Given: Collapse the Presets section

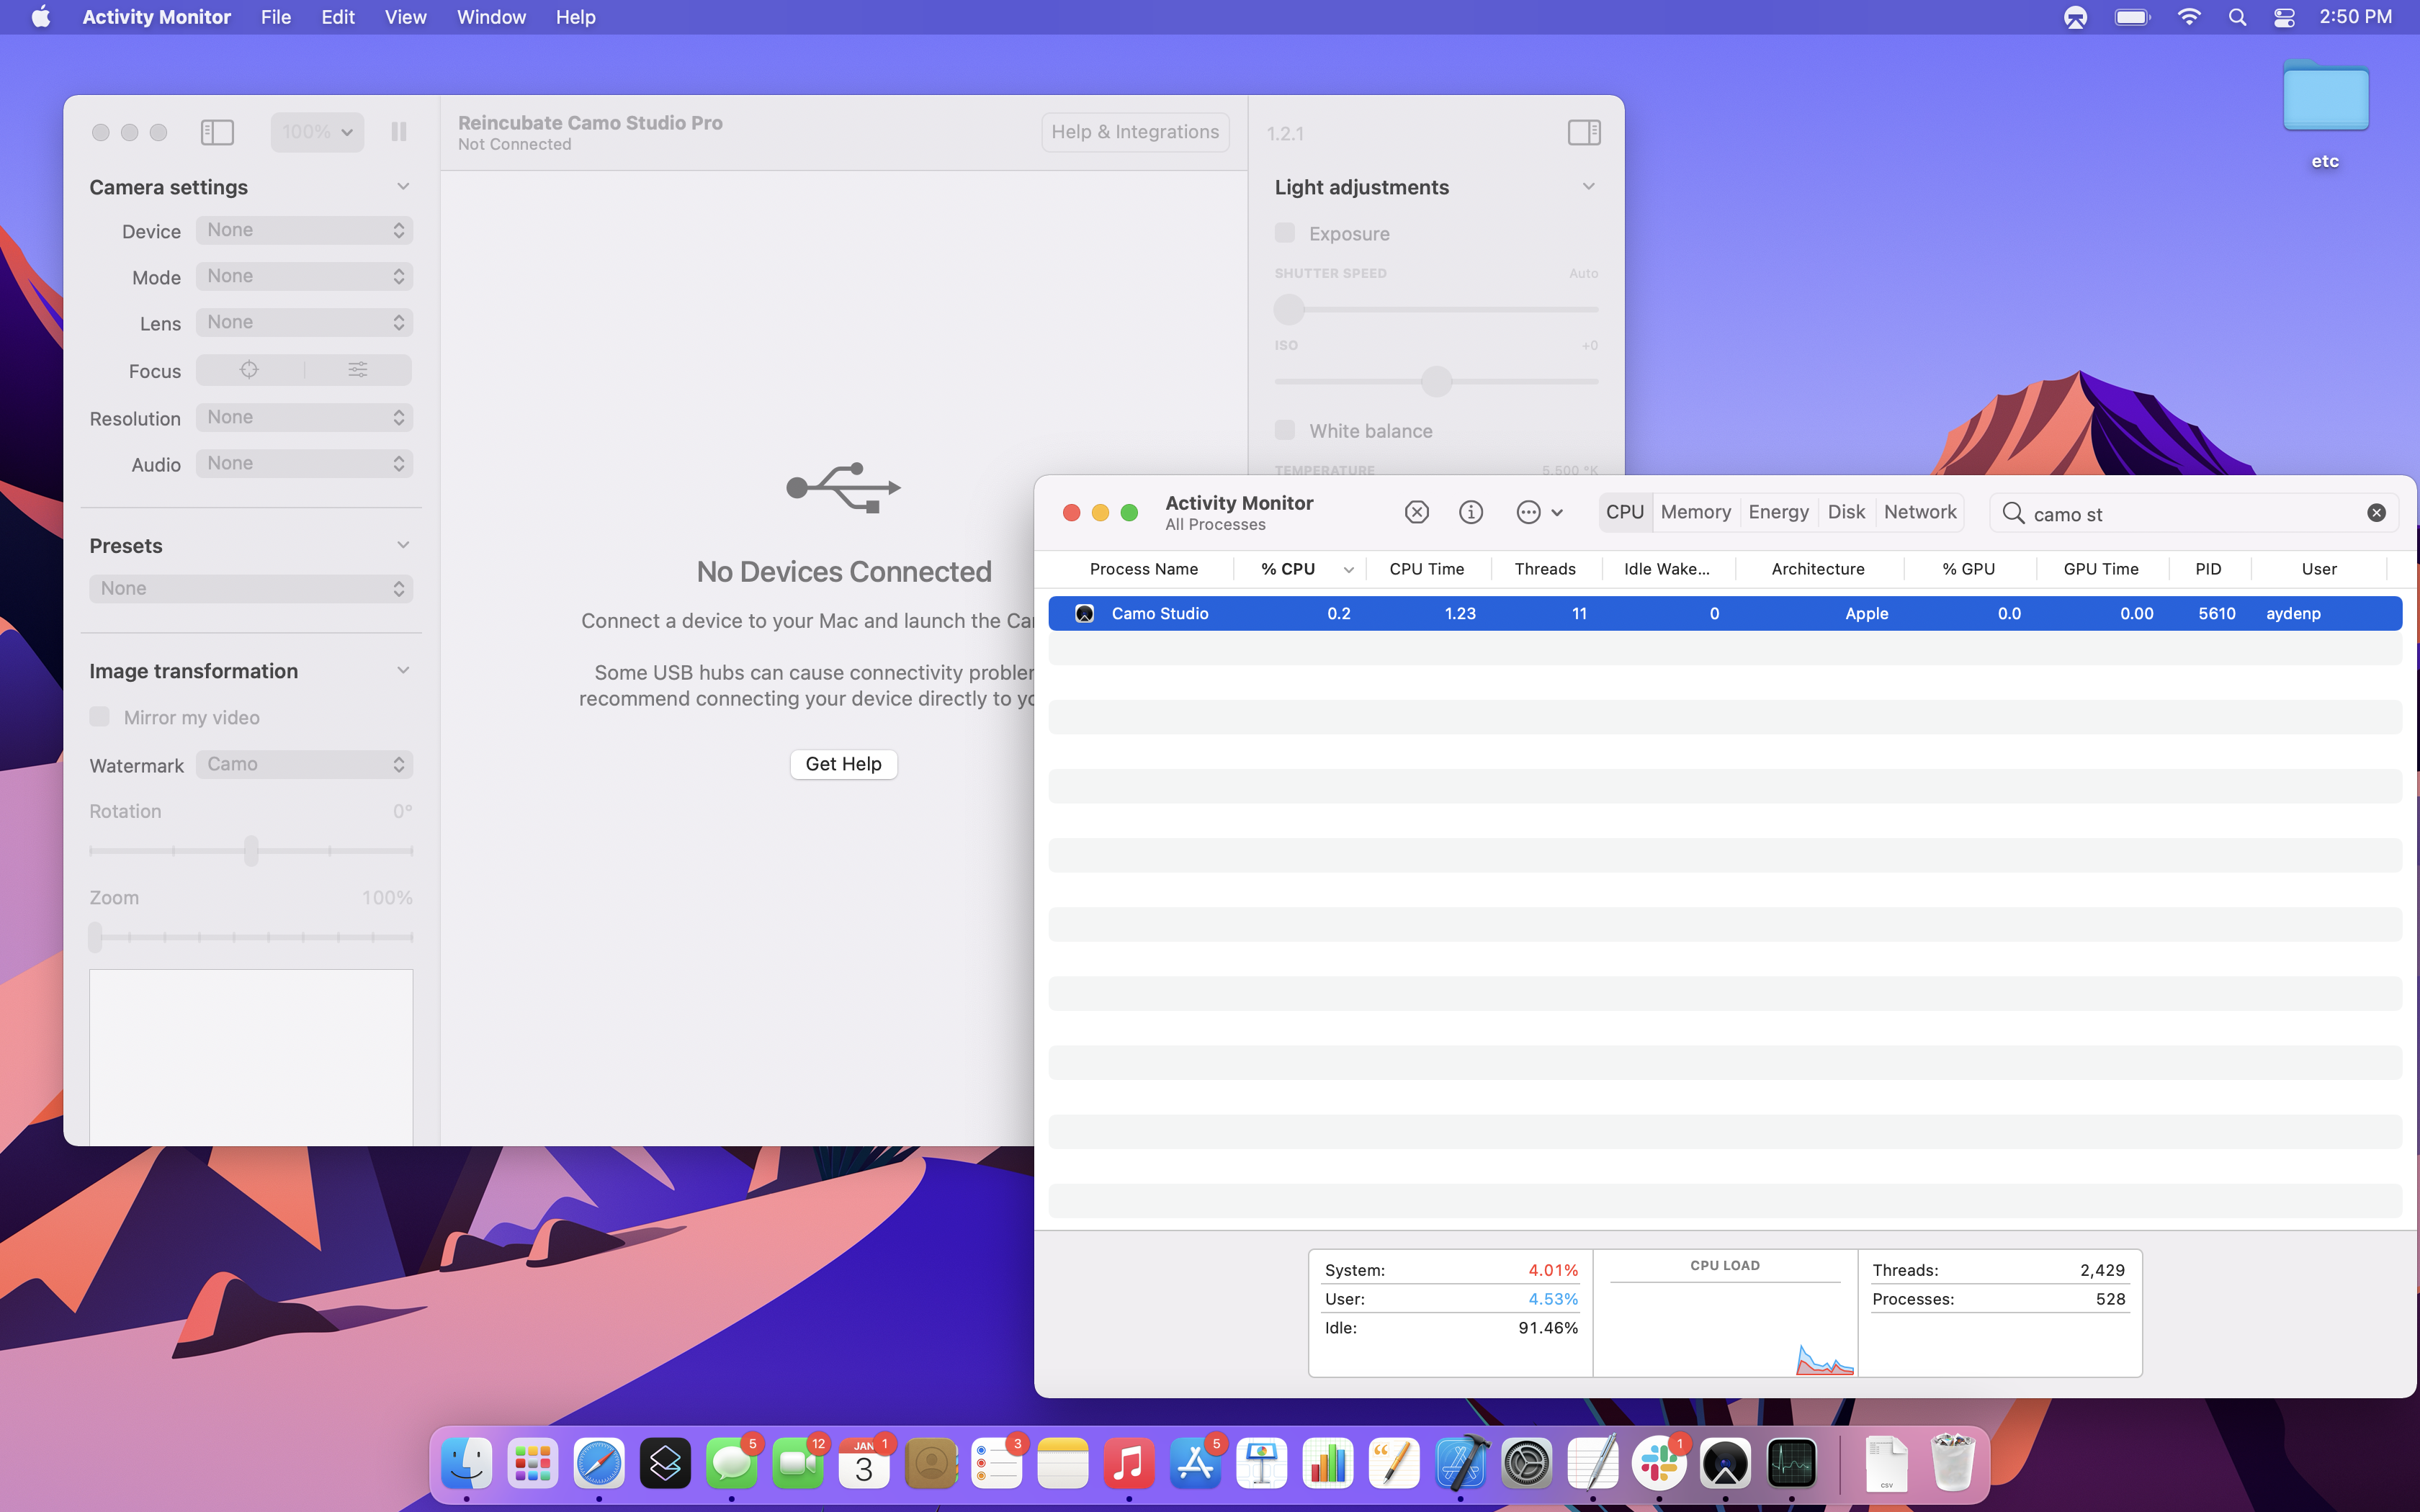Looking at the screenshot, I should [403, 545].
